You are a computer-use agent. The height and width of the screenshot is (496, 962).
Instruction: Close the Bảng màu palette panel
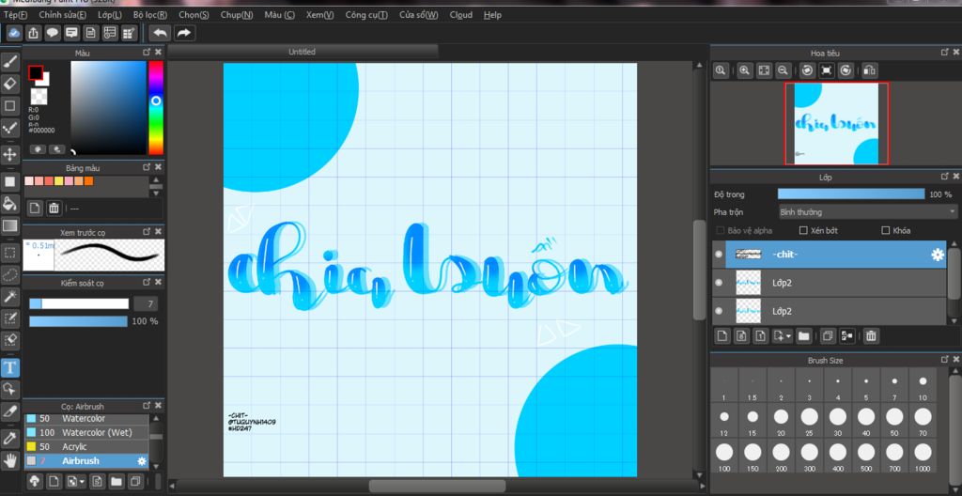point(158,167)
